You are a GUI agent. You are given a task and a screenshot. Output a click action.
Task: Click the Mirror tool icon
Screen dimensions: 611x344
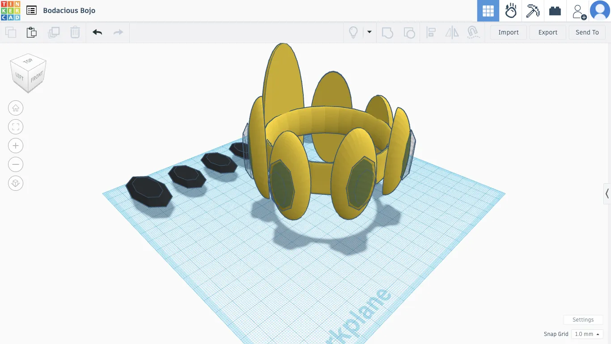pos(452,32)
